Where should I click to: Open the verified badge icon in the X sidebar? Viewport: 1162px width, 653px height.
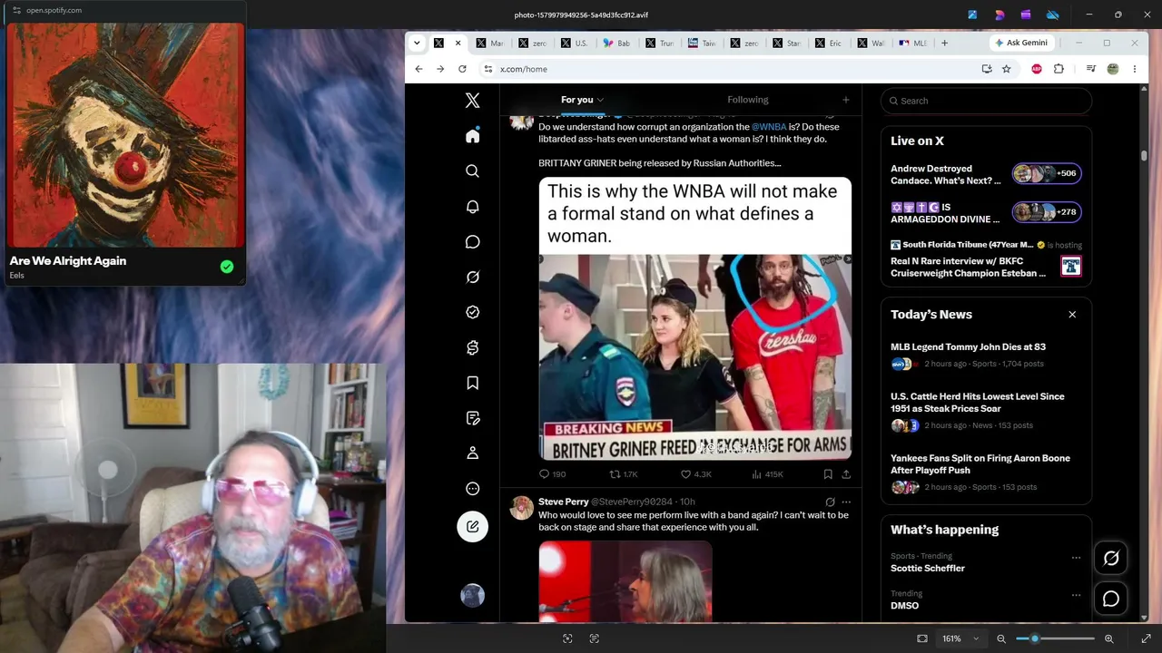coord(472,312)
